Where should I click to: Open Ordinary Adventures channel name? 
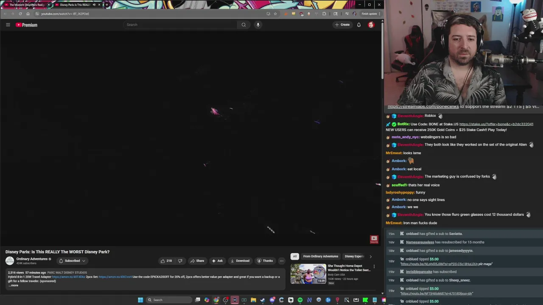[32, 259]
